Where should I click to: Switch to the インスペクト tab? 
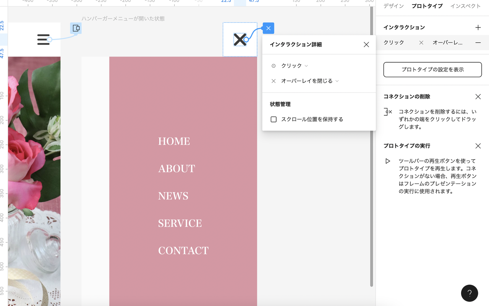pyautogui.click(x=465, y=6)
